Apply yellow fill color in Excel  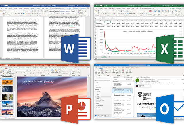click(x=112, y=13)
